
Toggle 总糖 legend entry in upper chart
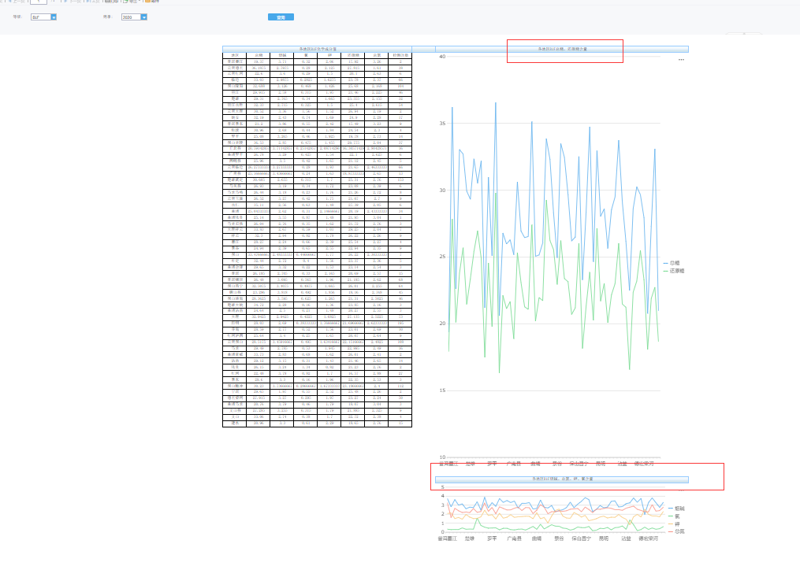pos(672,263)
